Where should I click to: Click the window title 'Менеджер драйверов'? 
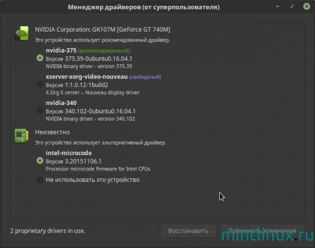pos(144,7)
